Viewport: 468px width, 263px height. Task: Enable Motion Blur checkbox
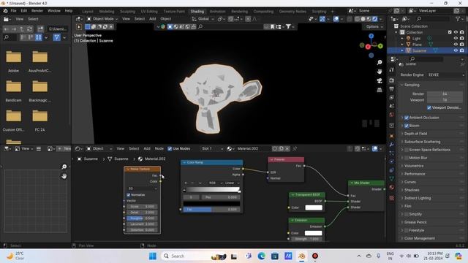[407, 158]
